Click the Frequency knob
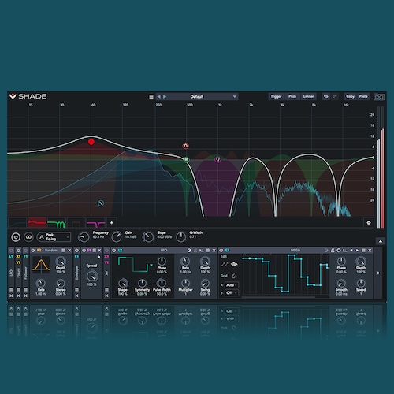 click(x=84, y=237)
